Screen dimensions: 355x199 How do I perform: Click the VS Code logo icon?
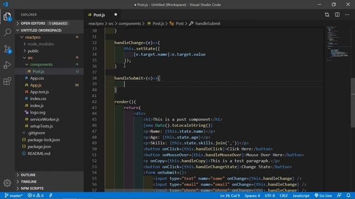[x=5, y=4]
